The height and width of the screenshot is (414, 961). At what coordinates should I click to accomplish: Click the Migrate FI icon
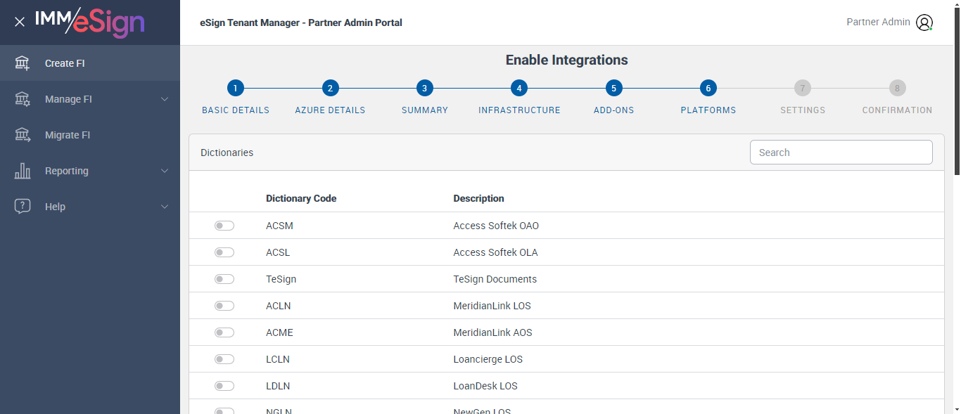(23, 135)
